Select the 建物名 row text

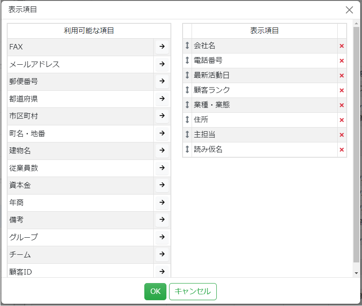pyautogui.click(x=20, y=151)
